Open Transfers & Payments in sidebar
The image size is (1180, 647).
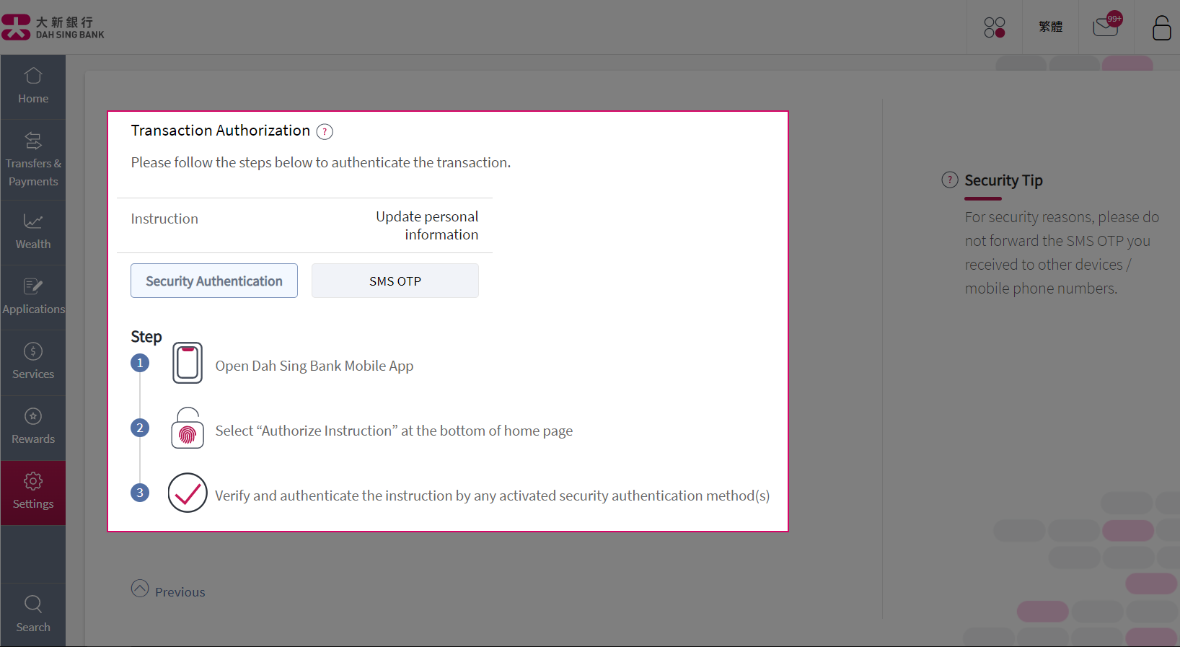click(33, 160)
